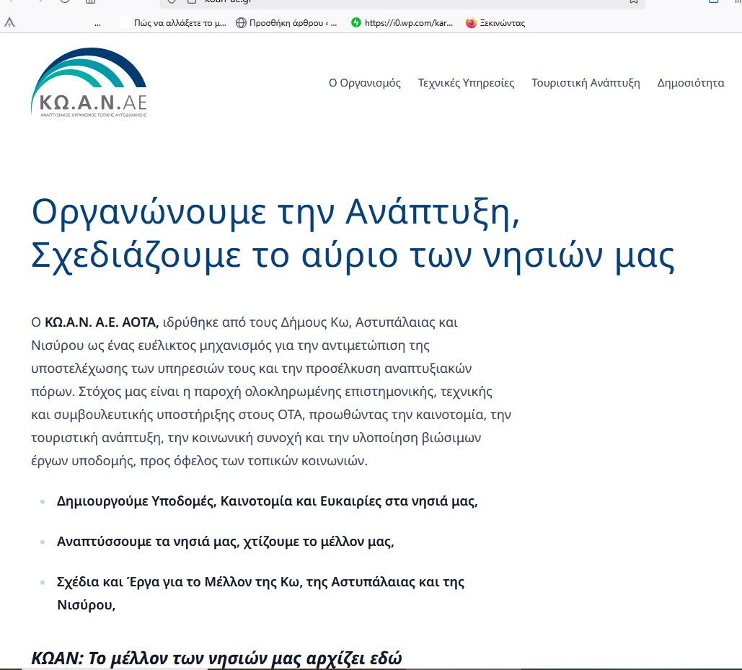Click paragraph line 'έργων υποδομής, προς όφελος των τοπικών'

pyautogui.click(x=199, y=461)
